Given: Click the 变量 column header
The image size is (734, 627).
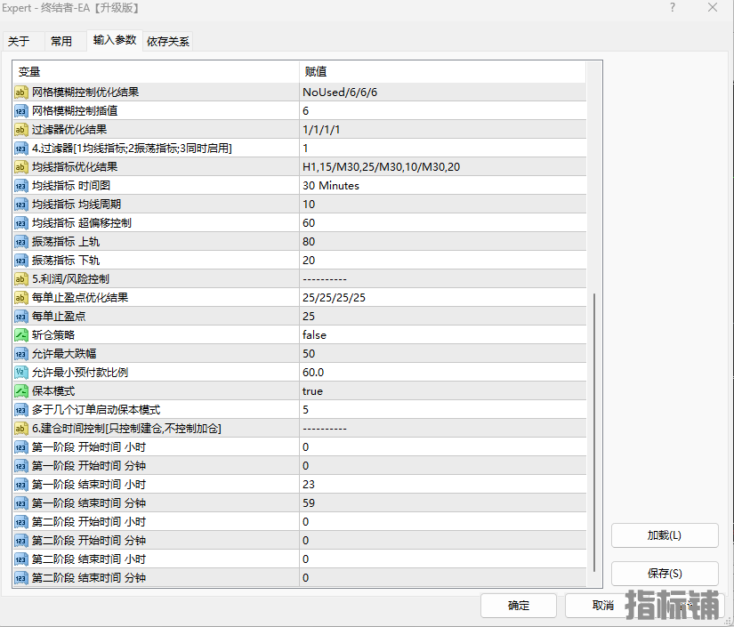Looking at the screenshot, I should pyautogui.click(x=156, y=71).
